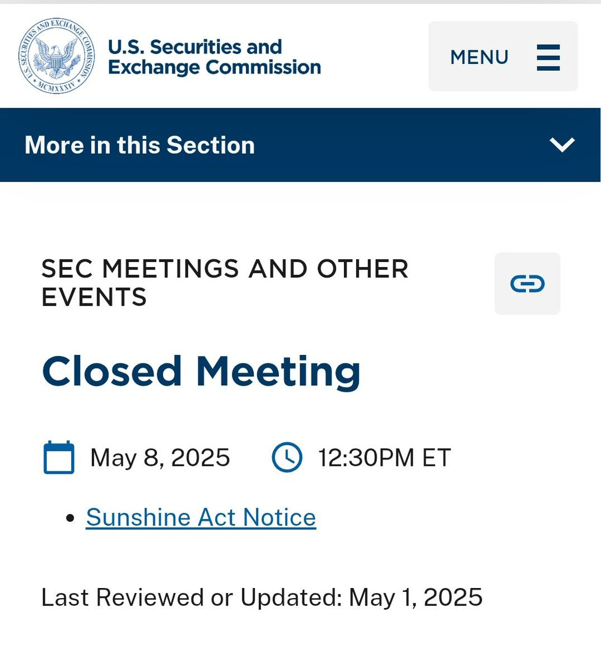Image resolution: width=601 pixels, height=672 pixels.
Task: Click Last Reviewed or Updated date line
Action: pos(262,598)
